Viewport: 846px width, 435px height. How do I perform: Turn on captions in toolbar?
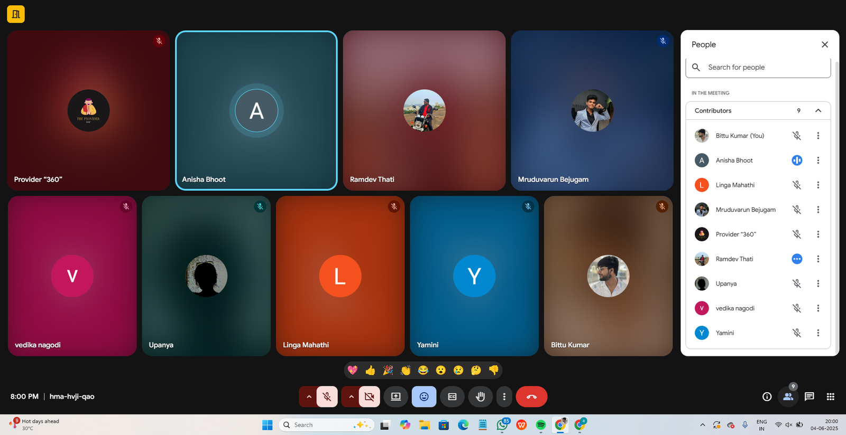click(452, 396)
